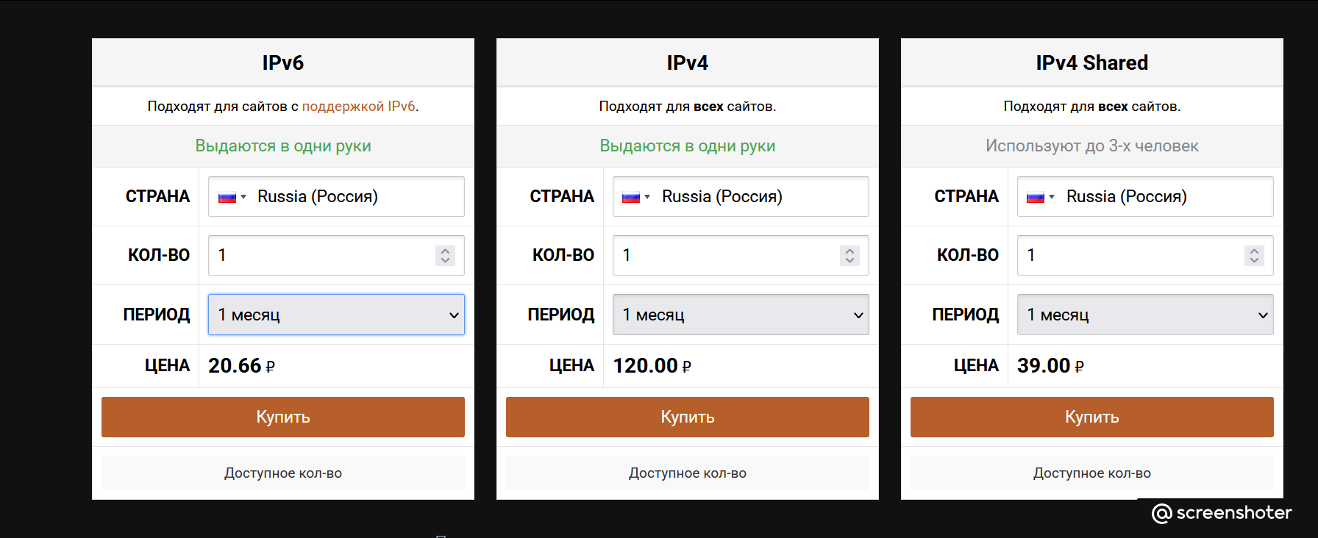Click quantity spinner arrows in IPv4 card

click(849, 255)
